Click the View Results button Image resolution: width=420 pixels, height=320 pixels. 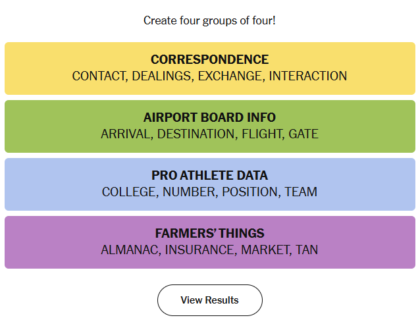[x=210, y=300]
